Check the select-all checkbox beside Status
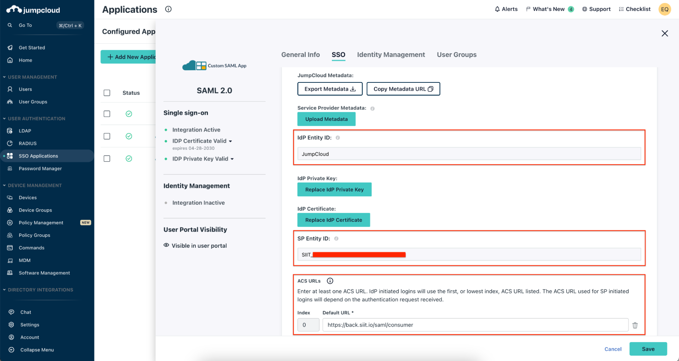 107,93
